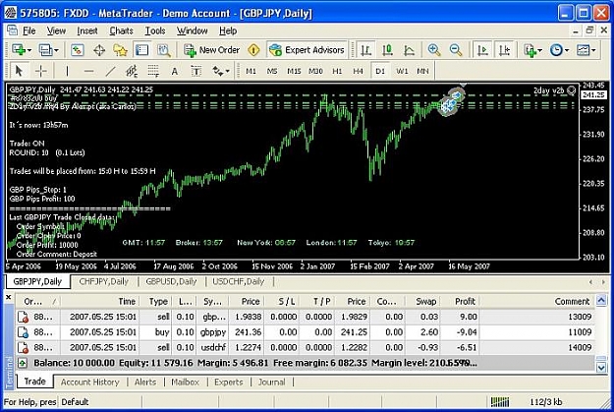Click the yellow diamond warning icon
614x412 pixels.
click(253, 50)
